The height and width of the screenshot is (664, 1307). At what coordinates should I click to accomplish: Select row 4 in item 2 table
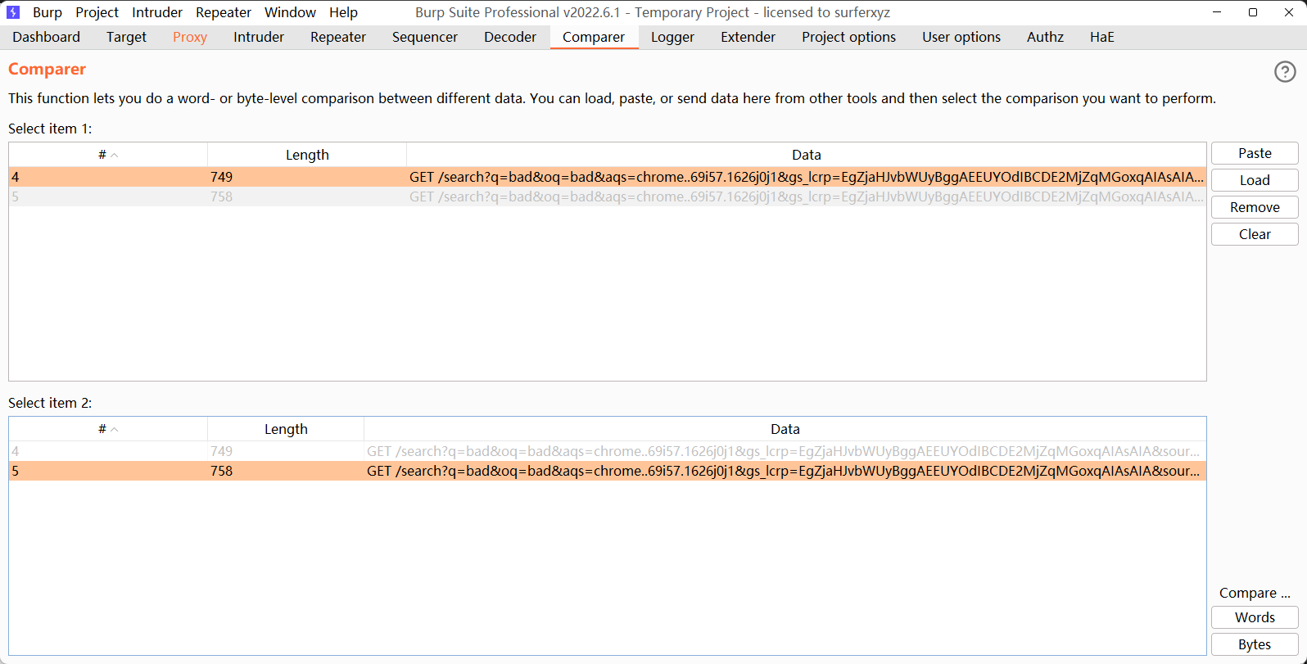608,451
